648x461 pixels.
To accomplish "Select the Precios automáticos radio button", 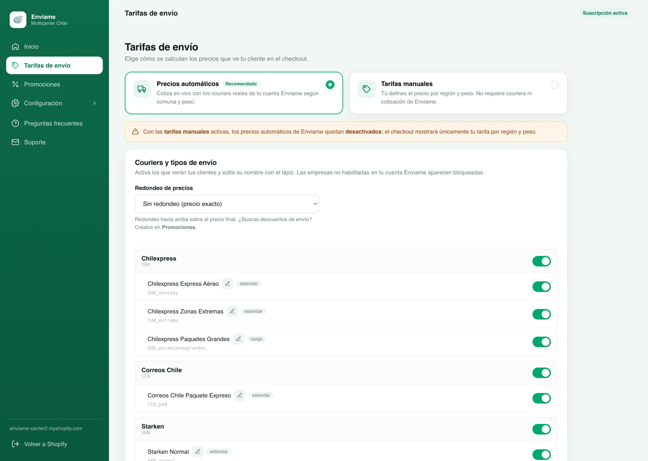I will point(330,85).
